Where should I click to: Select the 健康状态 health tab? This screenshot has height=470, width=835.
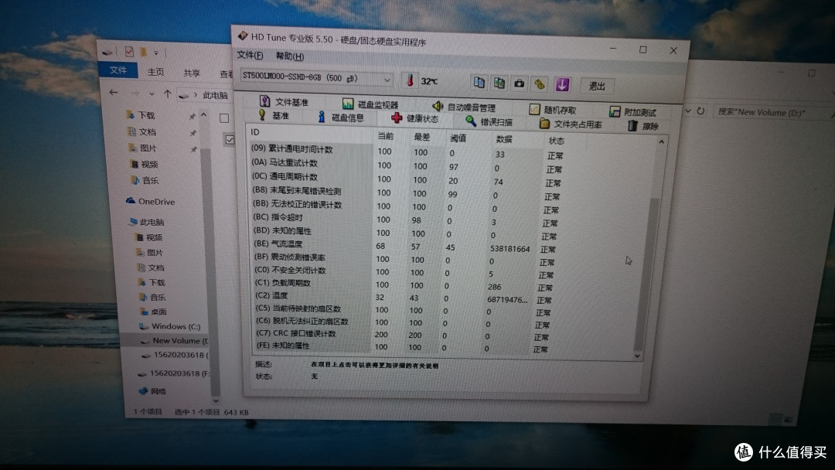tap(415, 118)
